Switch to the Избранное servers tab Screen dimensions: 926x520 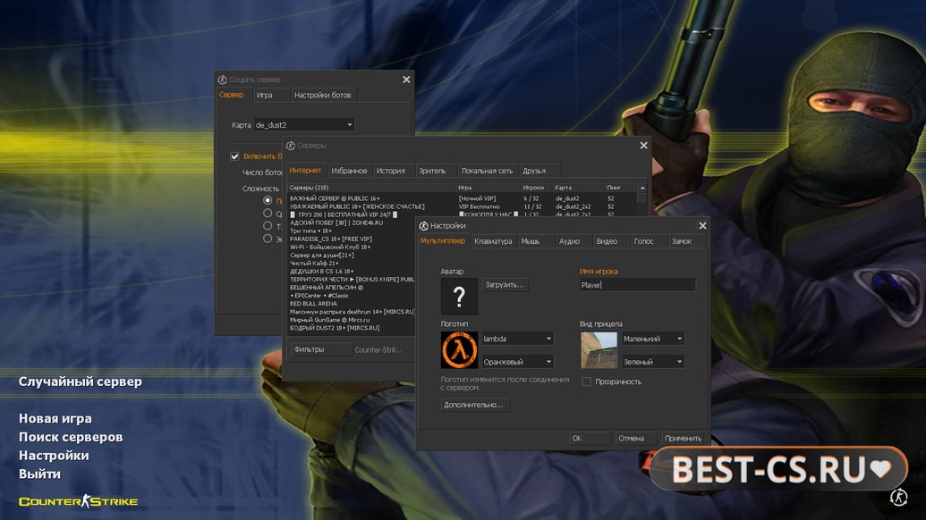[349, 171]
